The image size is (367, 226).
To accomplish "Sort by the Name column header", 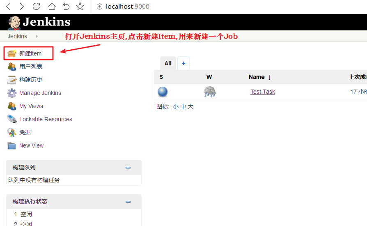I will click(x=260, y=77).
